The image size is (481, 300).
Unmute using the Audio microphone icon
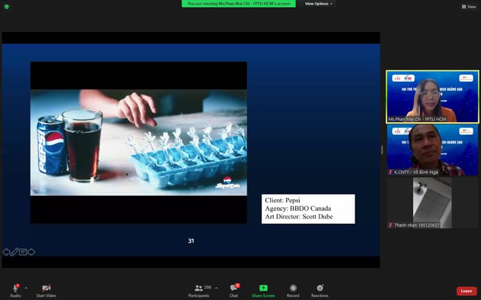(15, 288)
